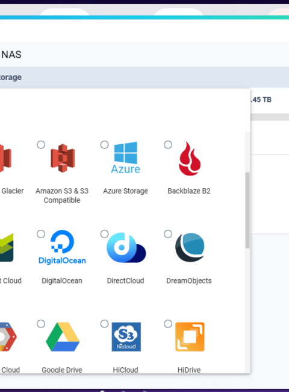The image size is (289, 392).
Task: Click the Amazon S3 red cubes icon
Action: 63,158
